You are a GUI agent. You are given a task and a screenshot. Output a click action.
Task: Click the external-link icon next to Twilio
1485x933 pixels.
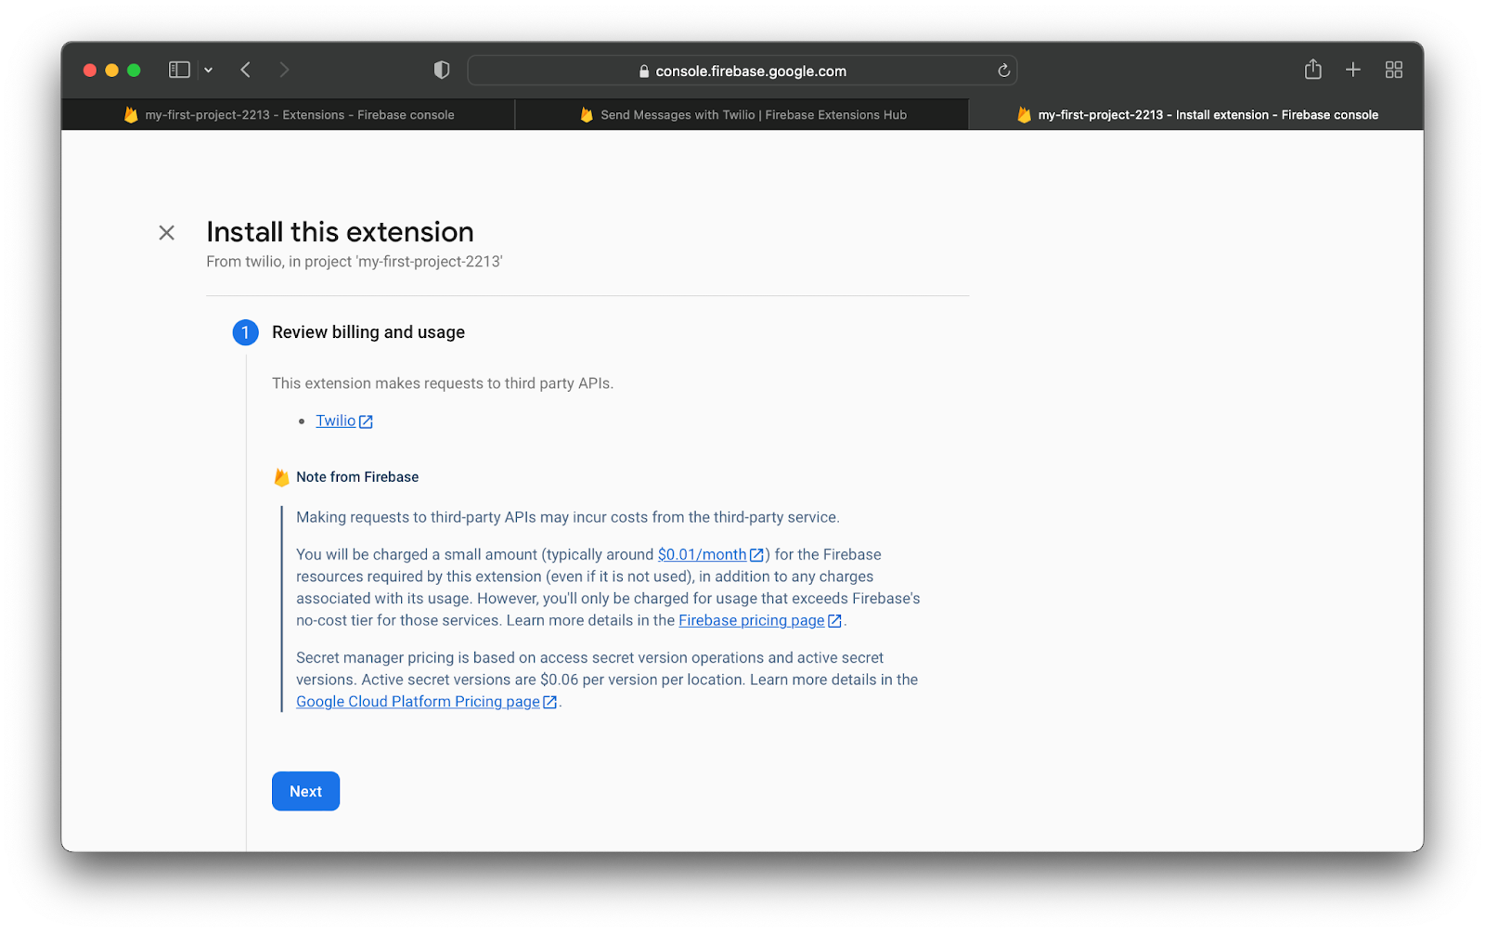pyautogui.click(x=366, y=421)
